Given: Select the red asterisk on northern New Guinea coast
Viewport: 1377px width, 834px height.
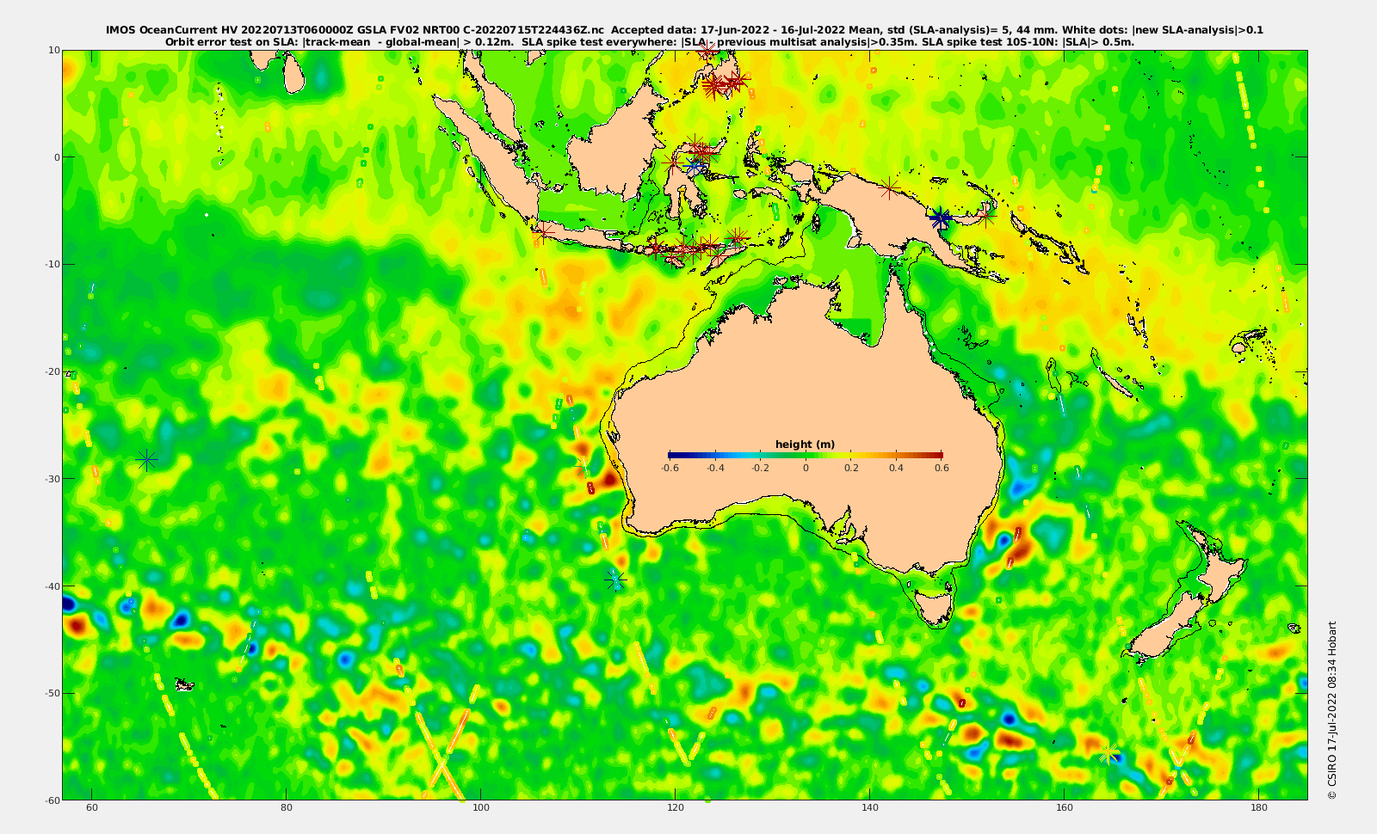Looking at the screenshot, I should click(890, 188).
